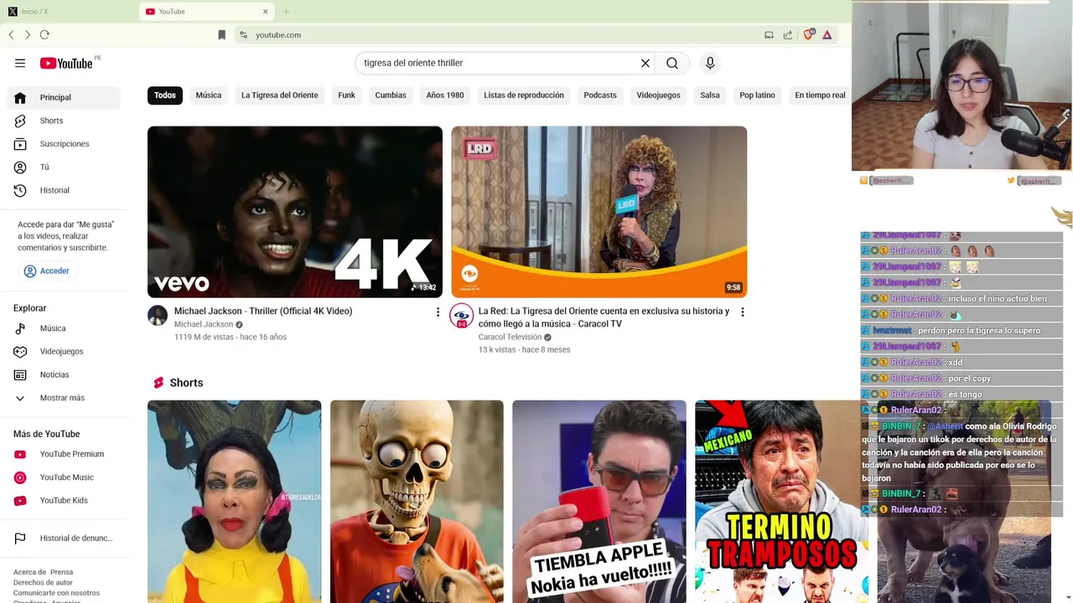This screenshot has height=603, width=1073.
Task: Open the YouTube hamburger guide menu
Action: (20, 63)
